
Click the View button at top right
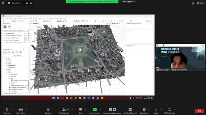[201, 3]
